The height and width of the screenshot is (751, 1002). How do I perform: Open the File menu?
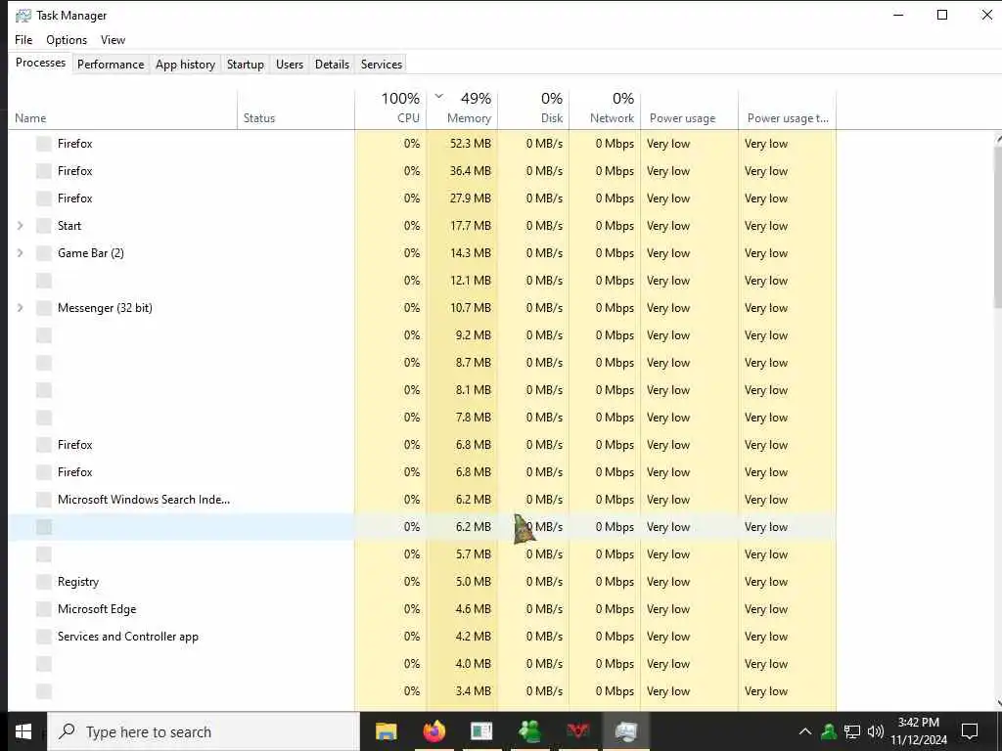[x=23, y=39]
